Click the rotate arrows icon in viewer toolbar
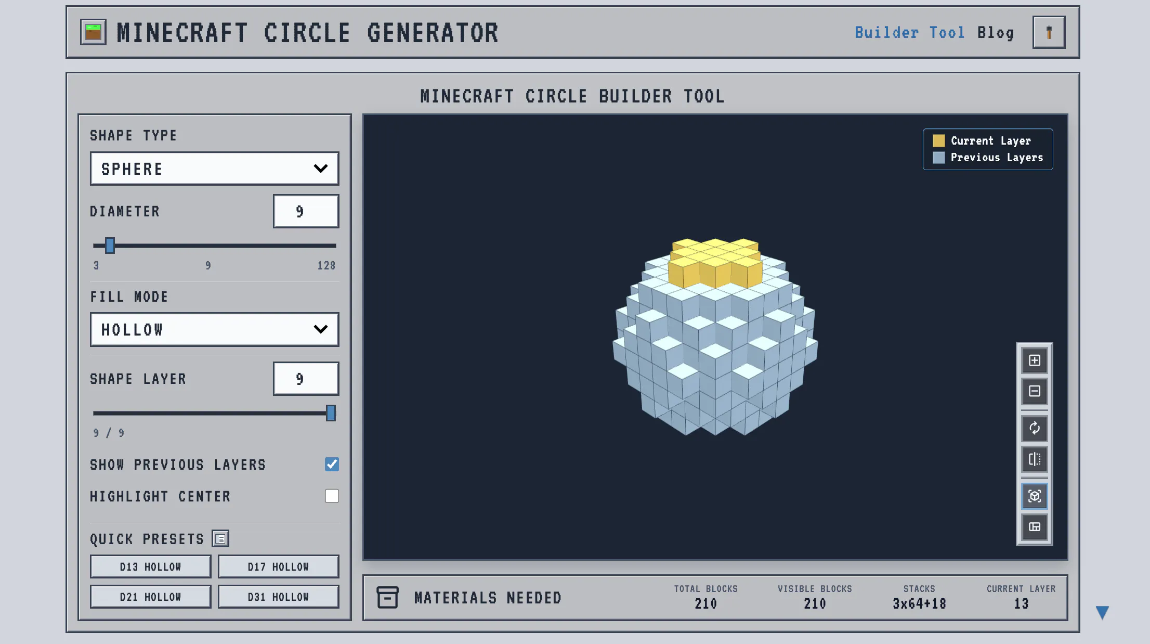The height and width of the screenshot is (644, 1150). coord(1035,428)
